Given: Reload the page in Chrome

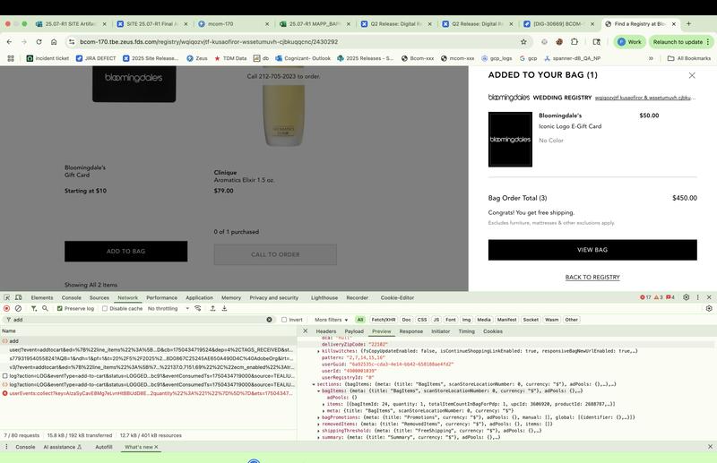Looking at the screenshot, I should 39,41.
